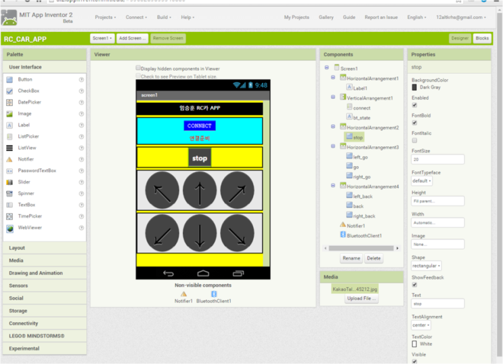The image size is (503, 364).
Task: Click the down arrow back button in viewer
Action: point(200,233)
